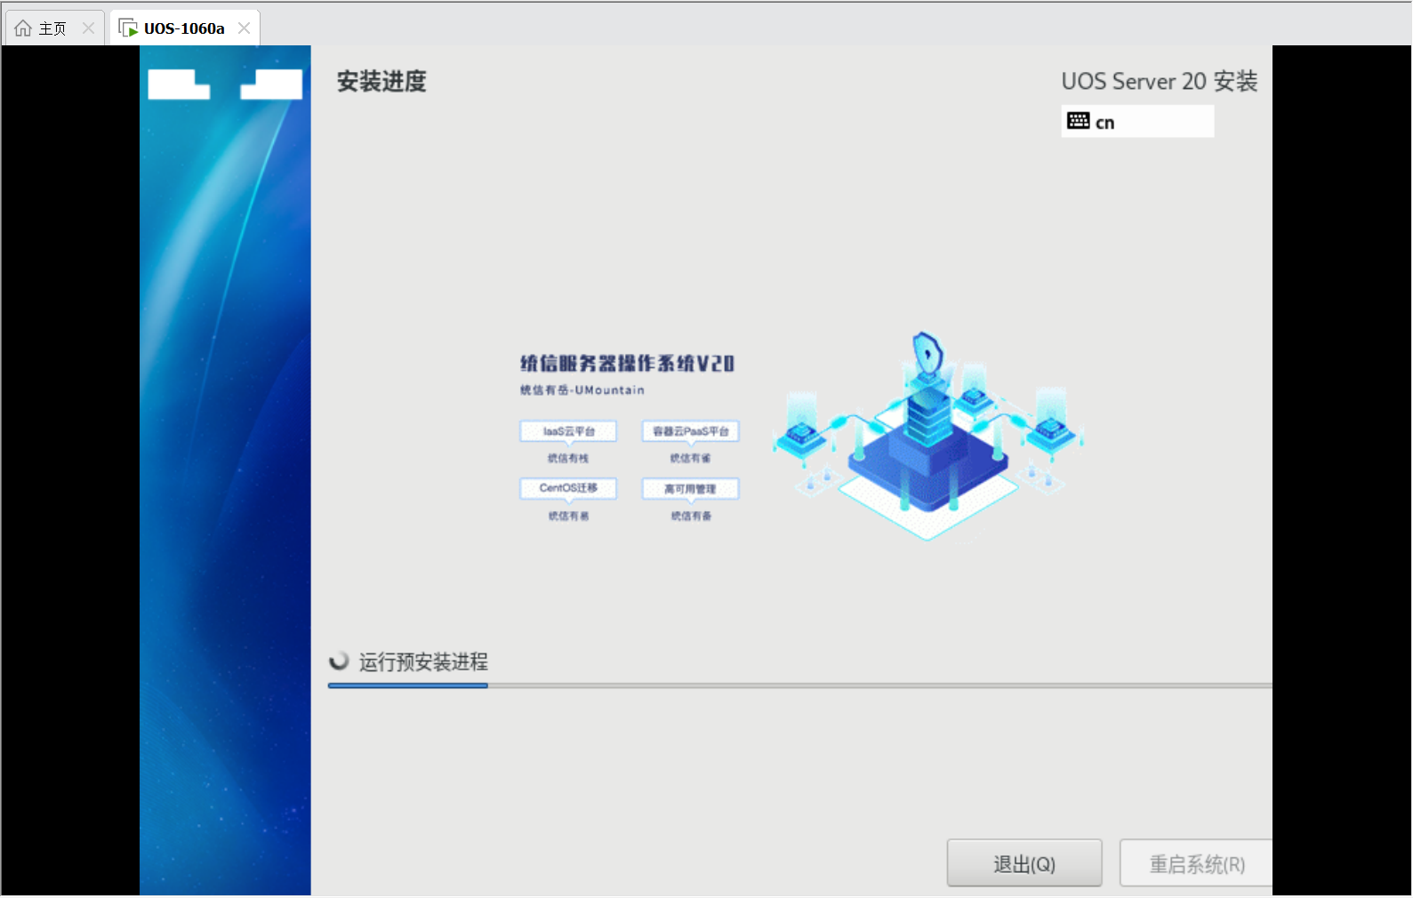
Task: Click the 统信有岳-UMountain subtitle
Action: click(x=582, y=390)
